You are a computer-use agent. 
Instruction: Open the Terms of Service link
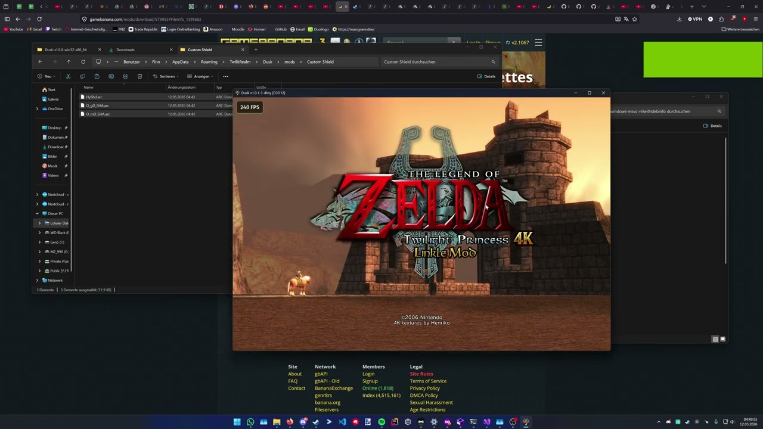coord(428,381)
